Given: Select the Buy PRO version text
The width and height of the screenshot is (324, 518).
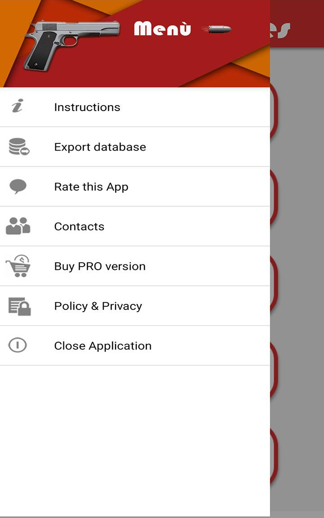Looking at the screenshot, I should click(x=100, y=266).
